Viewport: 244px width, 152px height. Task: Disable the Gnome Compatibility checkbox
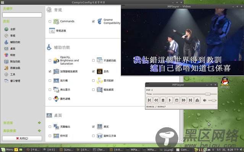(93, 21)
